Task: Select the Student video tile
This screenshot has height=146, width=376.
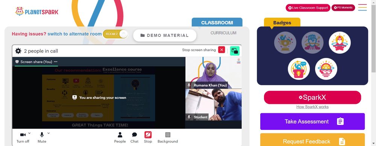Action: pos(214,105)
